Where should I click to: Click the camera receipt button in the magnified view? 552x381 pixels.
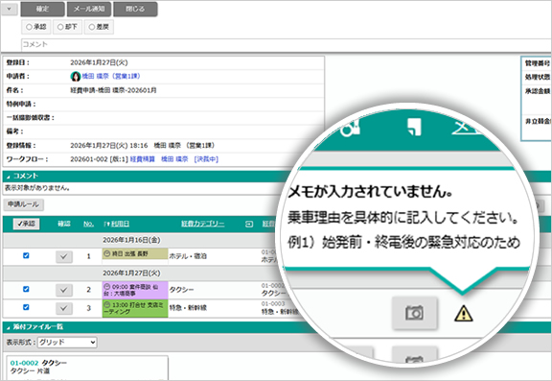pos(415,313)
